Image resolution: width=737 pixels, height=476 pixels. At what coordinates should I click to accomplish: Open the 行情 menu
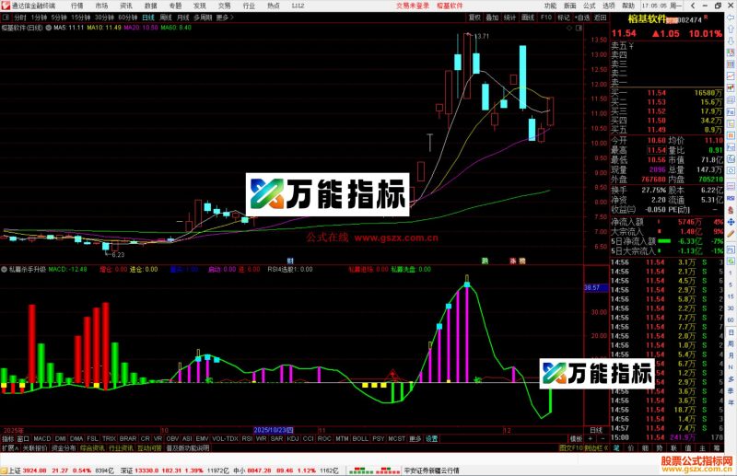[x=76, y=6]
